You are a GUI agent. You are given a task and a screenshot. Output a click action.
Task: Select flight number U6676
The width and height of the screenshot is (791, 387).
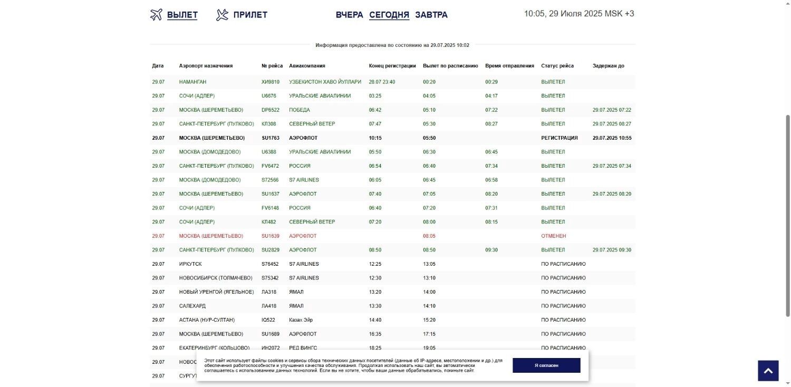(x=269, y=96)
